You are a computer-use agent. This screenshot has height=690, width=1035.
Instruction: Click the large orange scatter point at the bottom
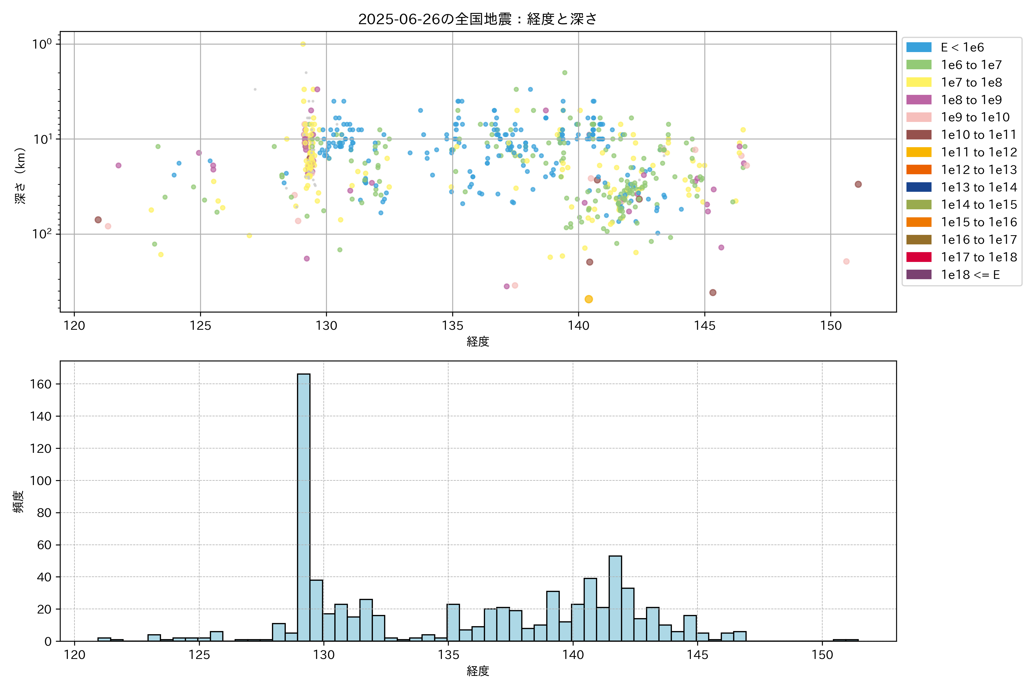(589, 299)
